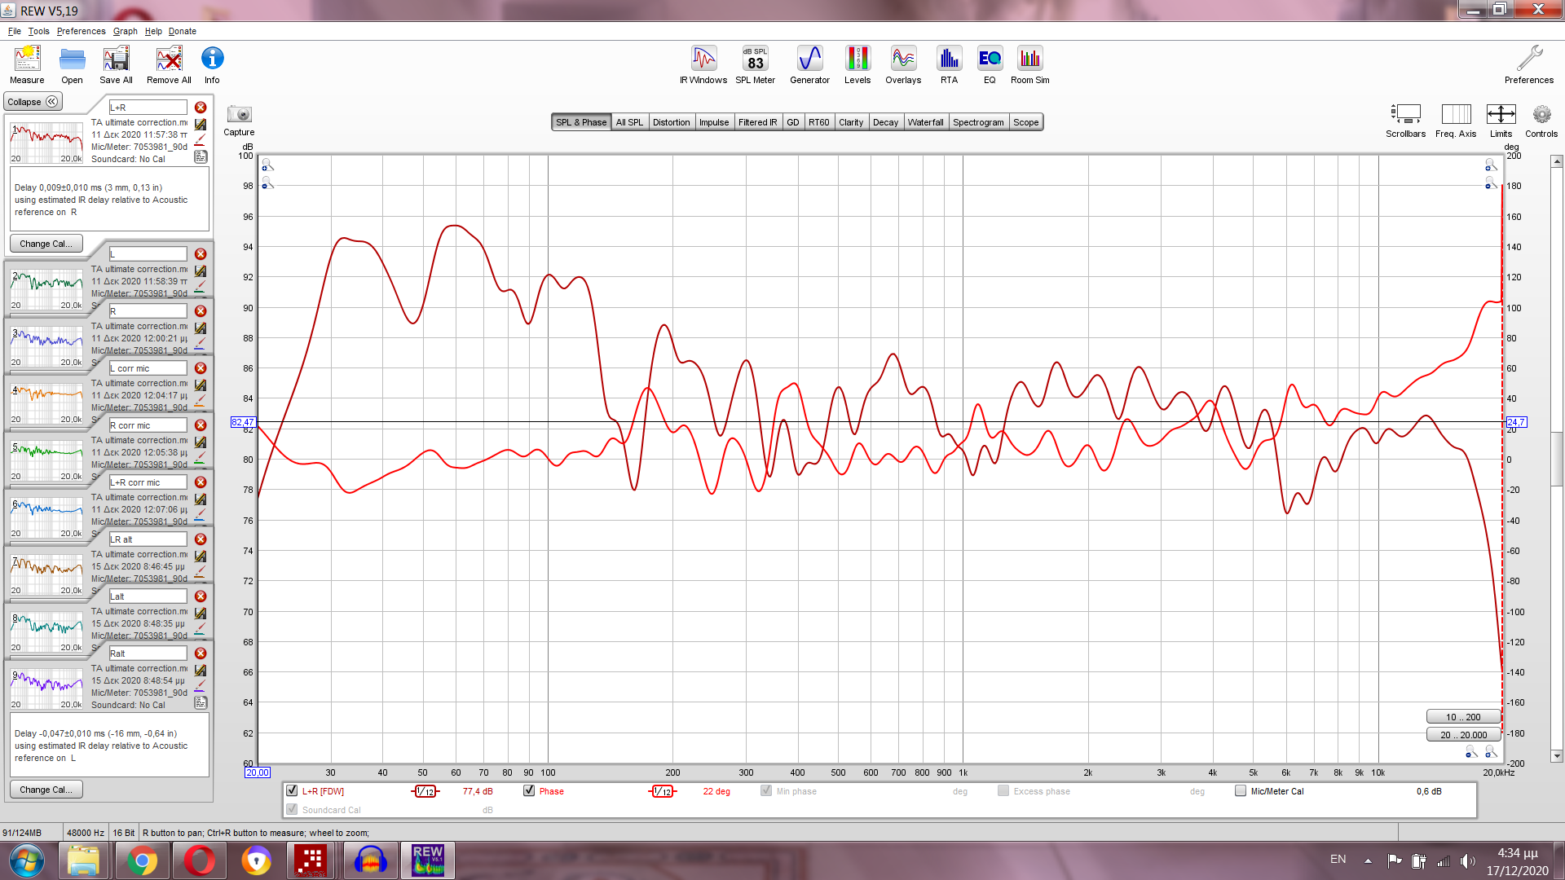
Task: Click the Capture camera icon
Action: coord(239,115)
